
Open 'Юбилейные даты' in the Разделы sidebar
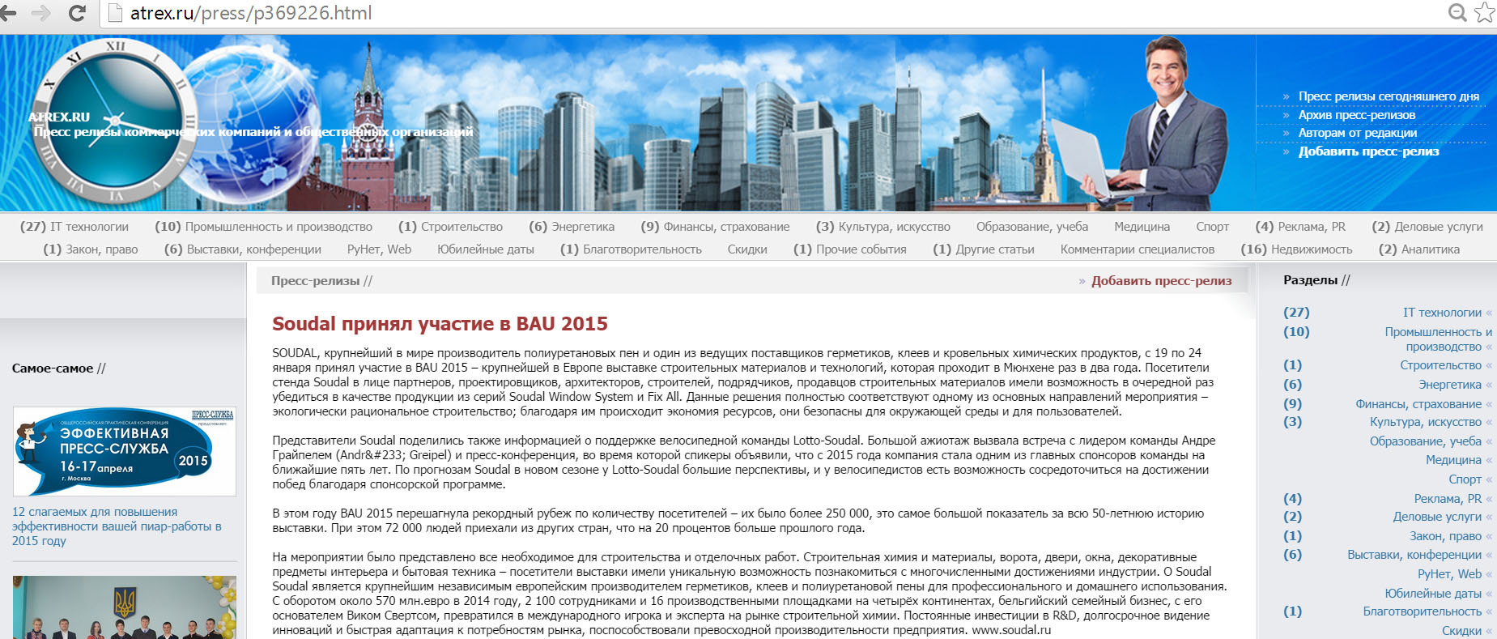click(1433, 594)
